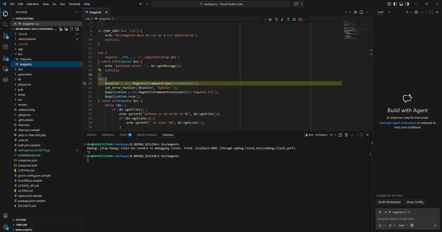The height and width of the screenshot is (232, 442).
Task: Click Generate Agent Instructions link
Action: pyautogui.click(x=398, y=123)
